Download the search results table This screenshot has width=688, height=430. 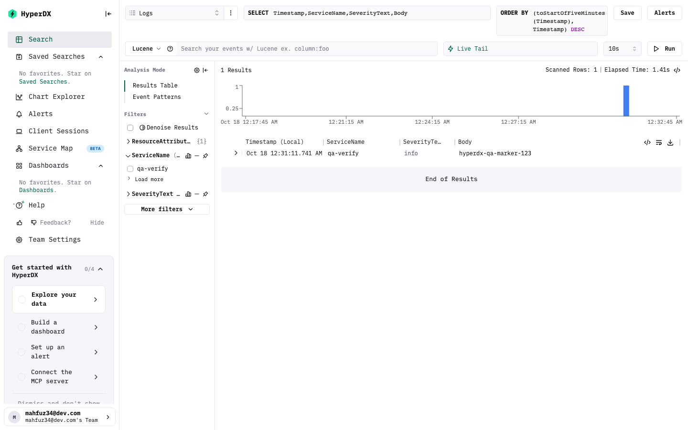(x=670, y=142)
